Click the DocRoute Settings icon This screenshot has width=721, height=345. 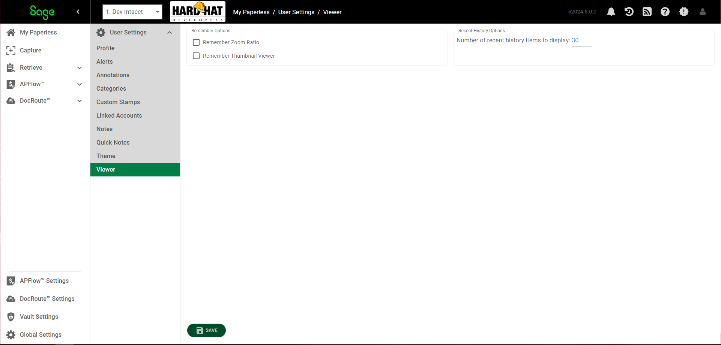point(11,299)
